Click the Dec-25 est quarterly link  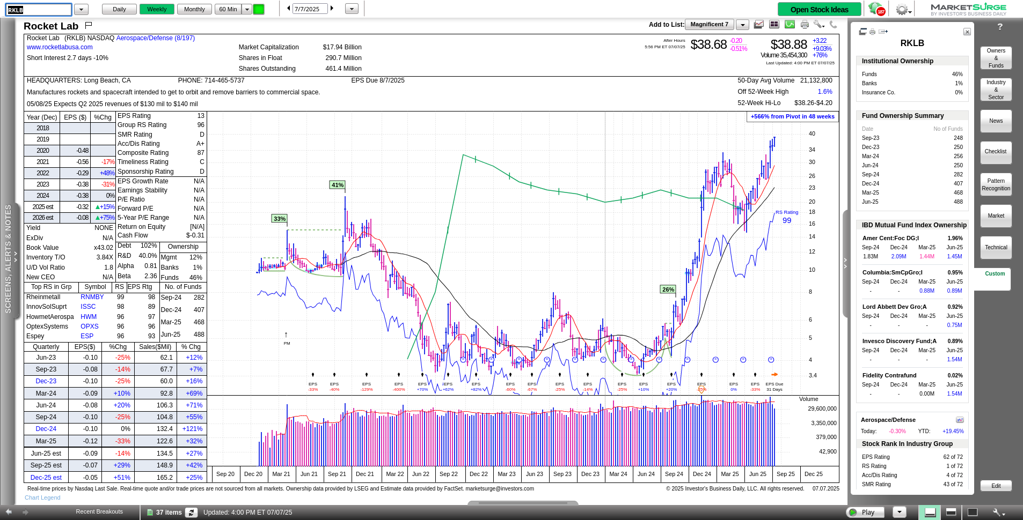[46, 478]
